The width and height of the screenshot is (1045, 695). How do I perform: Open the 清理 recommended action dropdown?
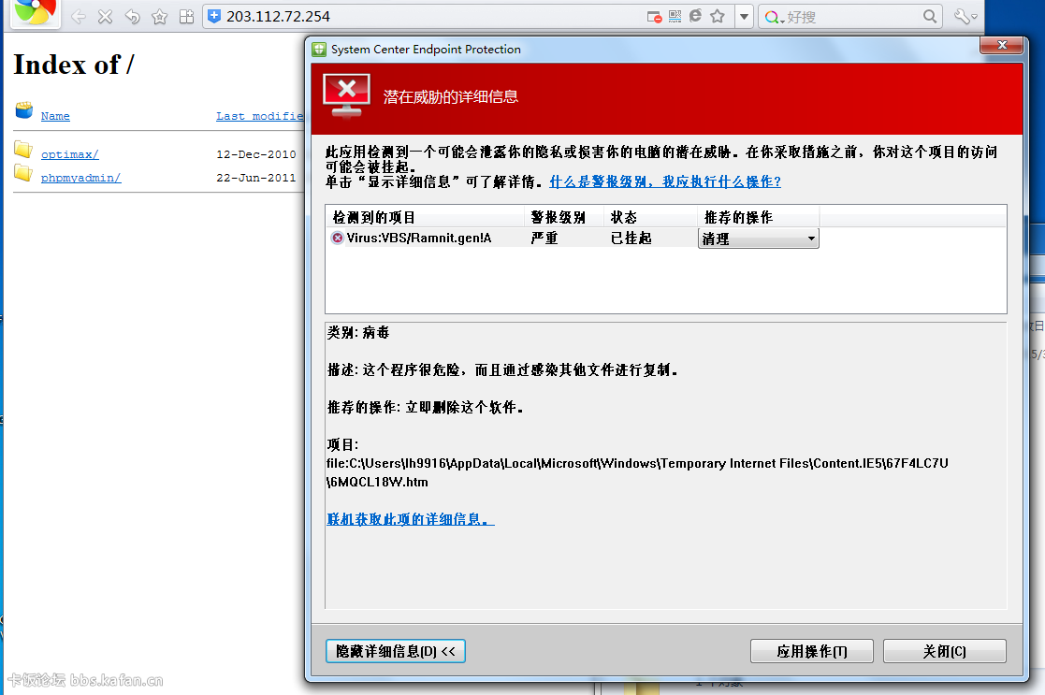coord(759,239)
